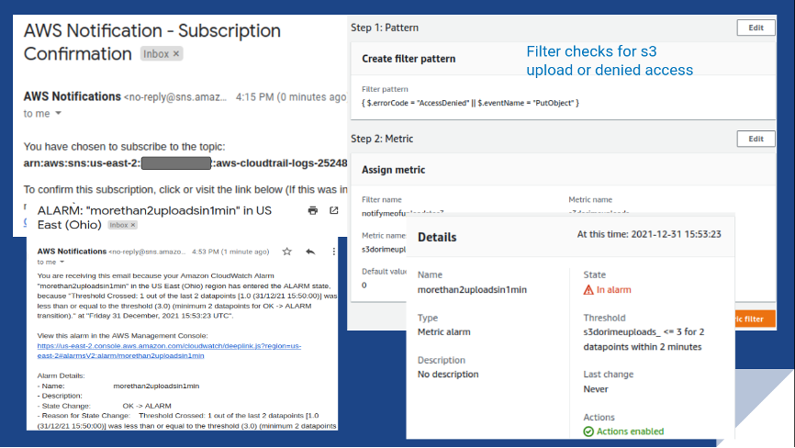Click the orange metric filter button
The width and height of the screenshot is (795, 448).
755,319
